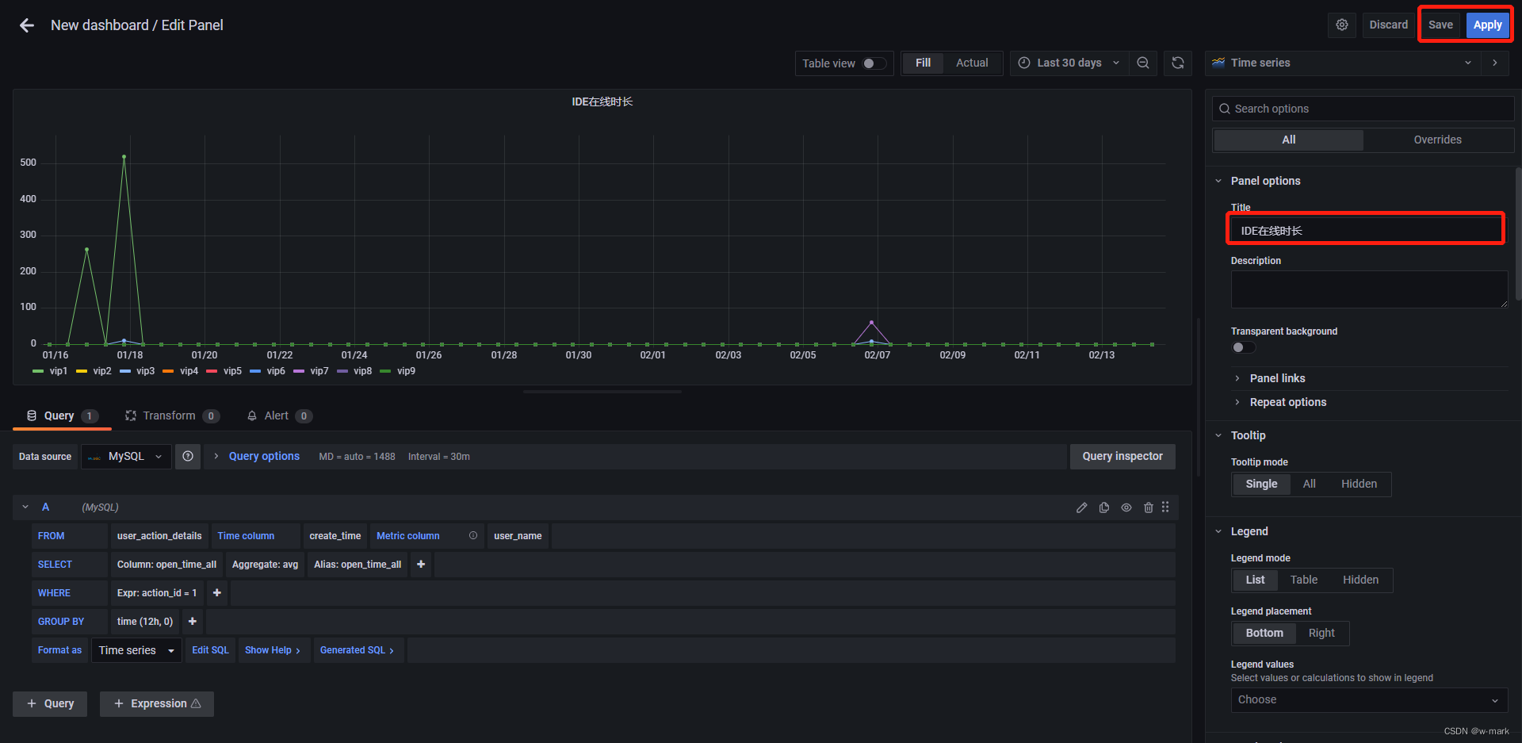Refresh the dashboard with the refresh icon

[1178, 63]
